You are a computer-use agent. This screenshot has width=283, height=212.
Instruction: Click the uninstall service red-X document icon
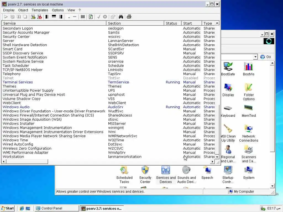pos(40,17)
